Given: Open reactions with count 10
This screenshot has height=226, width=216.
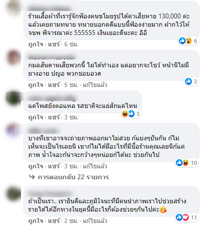Looking at the screenshot, I should [x=186, y=163].
